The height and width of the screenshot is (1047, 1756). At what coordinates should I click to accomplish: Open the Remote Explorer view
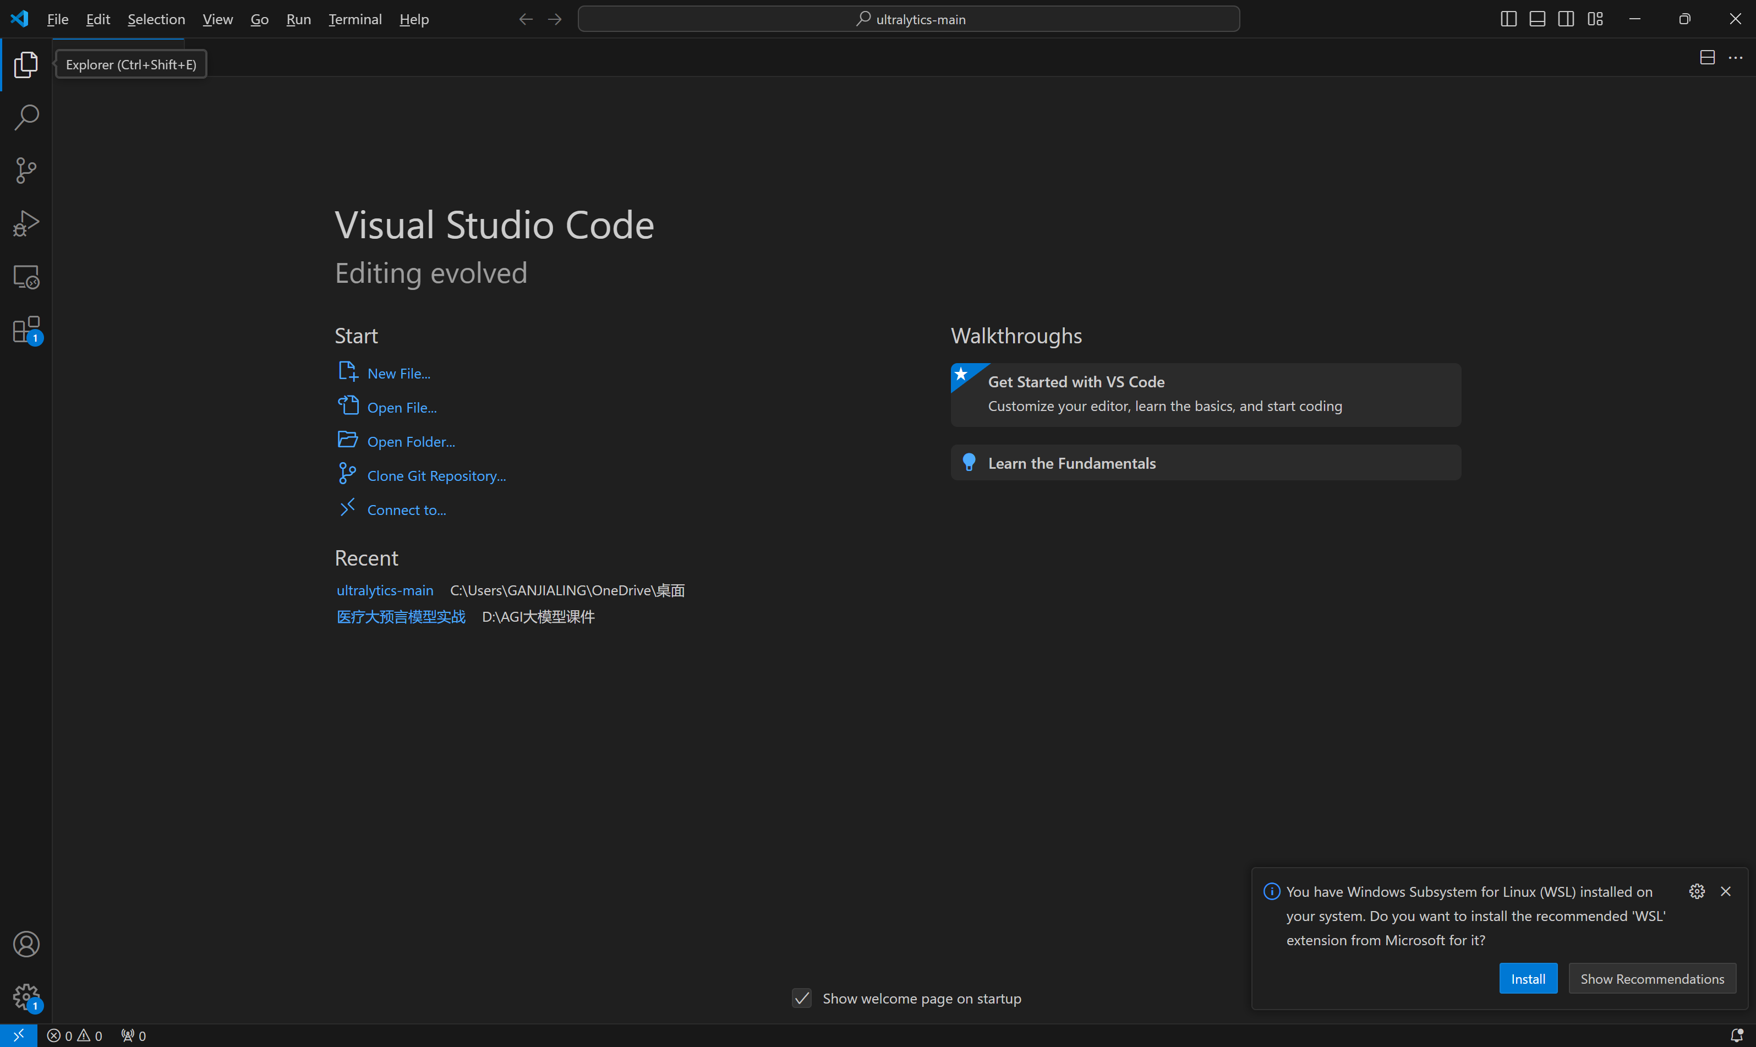[x=26, y=277]
